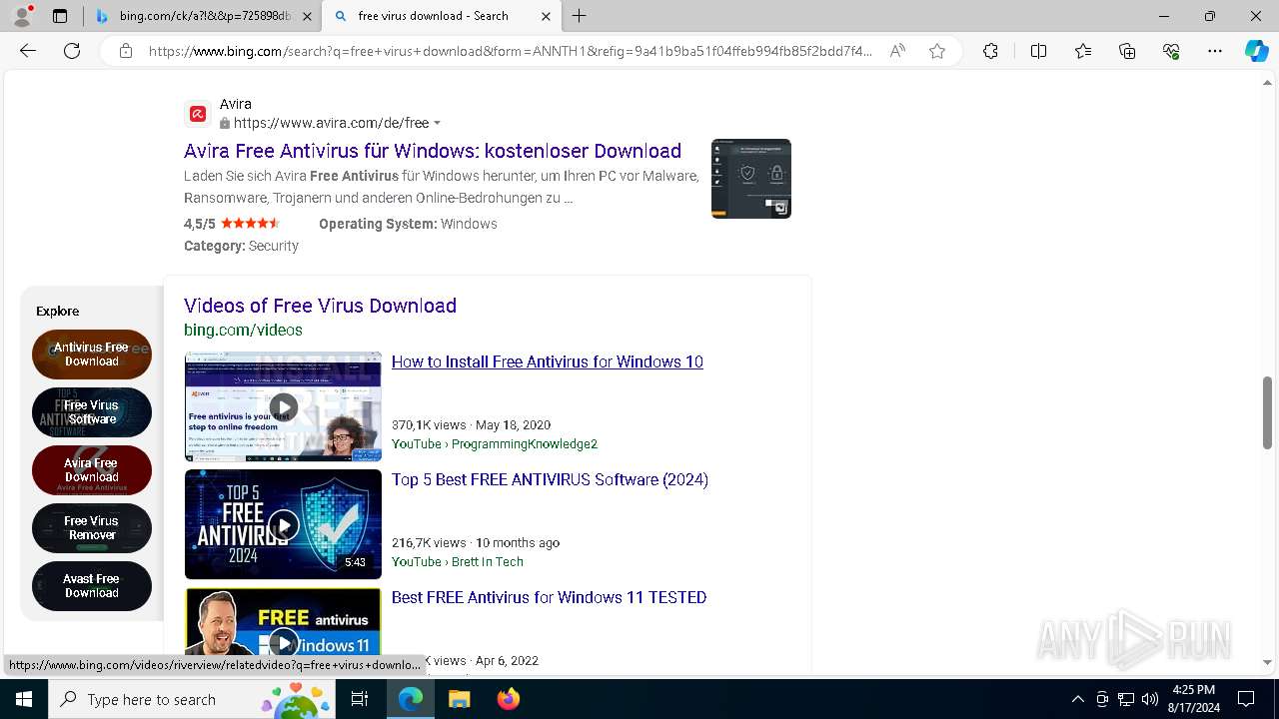1279x719 pixels.
Task: Open Browser essentials icon
Action: pyautogui.click(x=1171, y=51)
